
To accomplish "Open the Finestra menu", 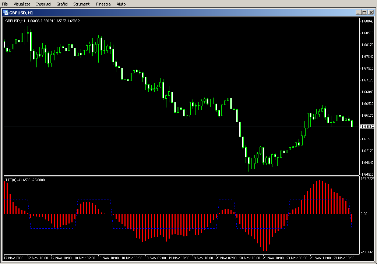I will pyautogui.click(x=103, y=4).
